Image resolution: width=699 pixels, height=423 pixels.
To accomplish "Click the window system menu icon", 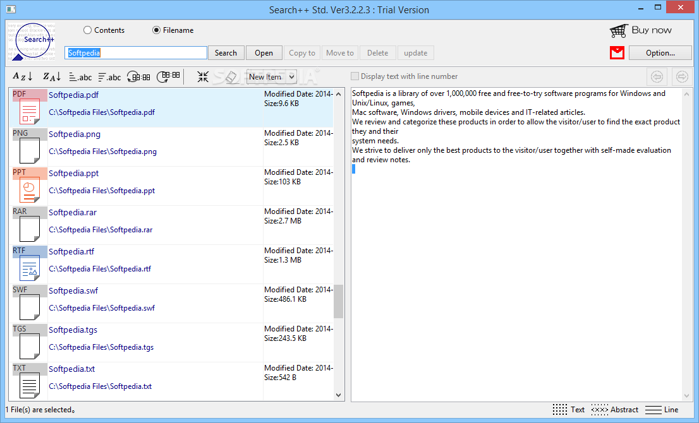I will click(11, 9).
